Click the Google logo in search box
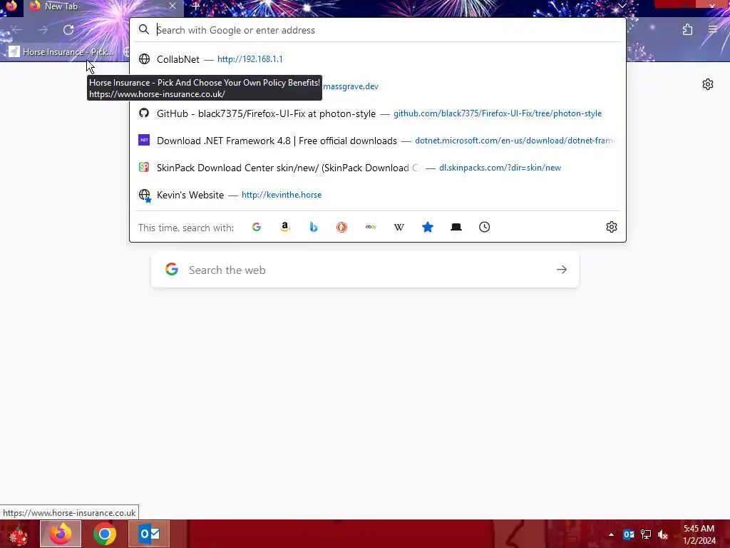This screenshot has width=730, height=548. (172, 269)
